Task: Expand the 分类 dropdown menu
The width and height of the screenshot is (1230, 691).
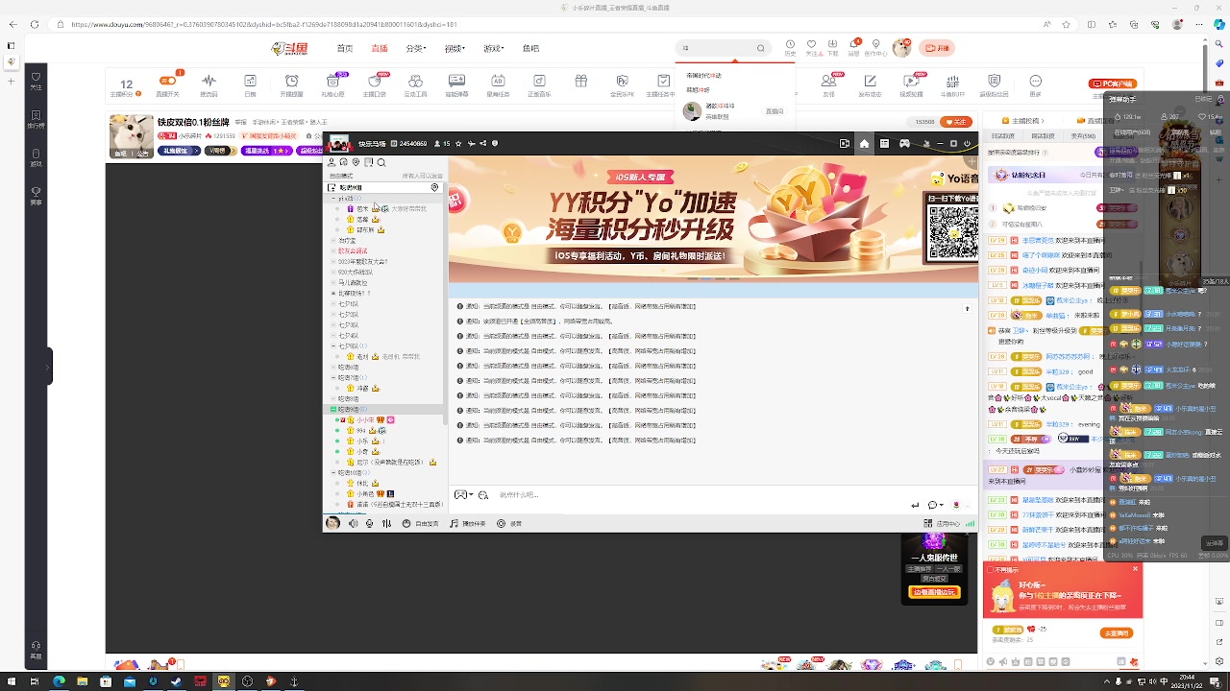Action: (x=416, y=48)
